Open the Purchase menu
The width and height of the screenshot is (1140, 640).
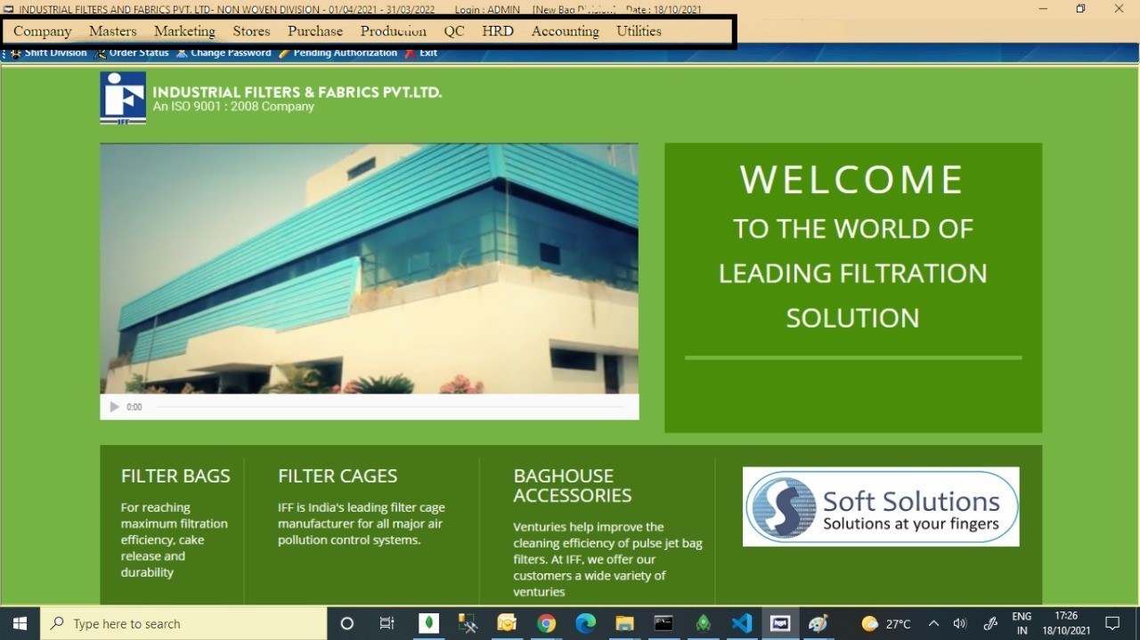[x=315, y=31]
